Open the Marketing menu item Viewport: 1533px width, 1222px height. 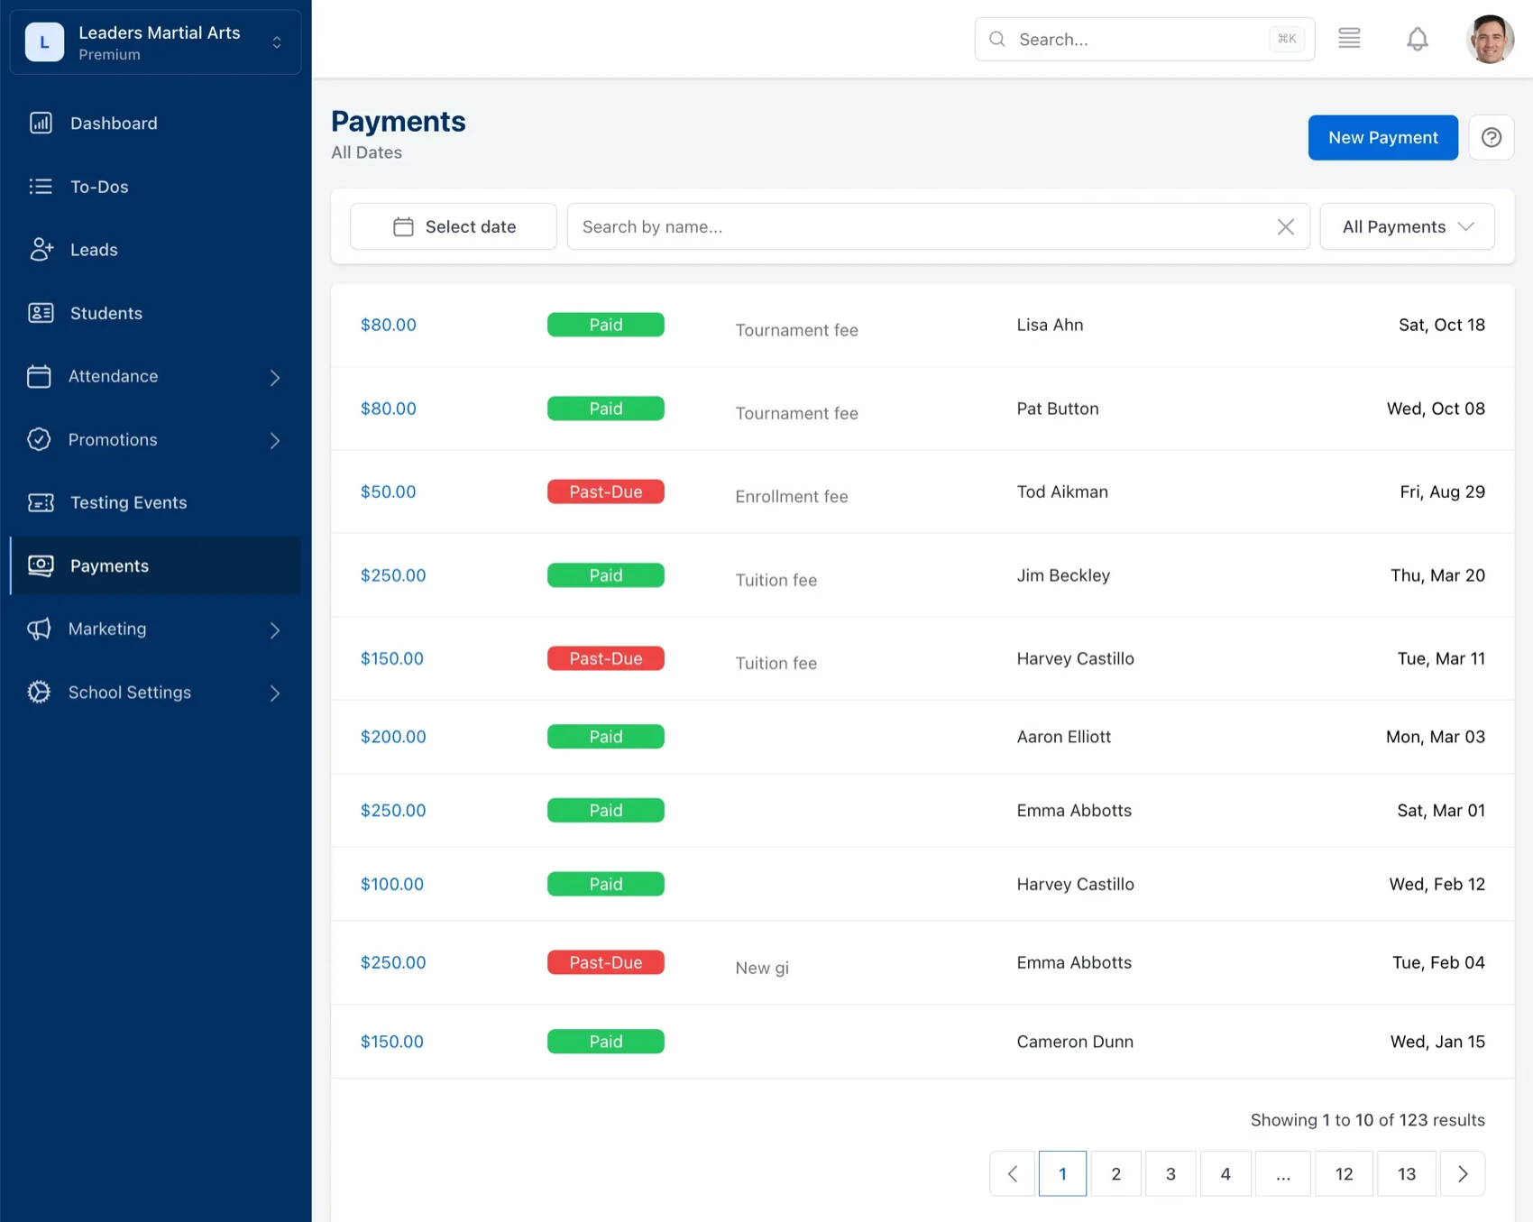[x=107, y=629]
